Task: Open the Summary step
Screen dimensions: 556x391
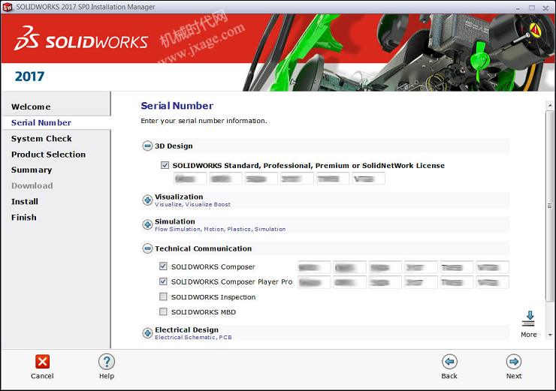Action: 32,170
